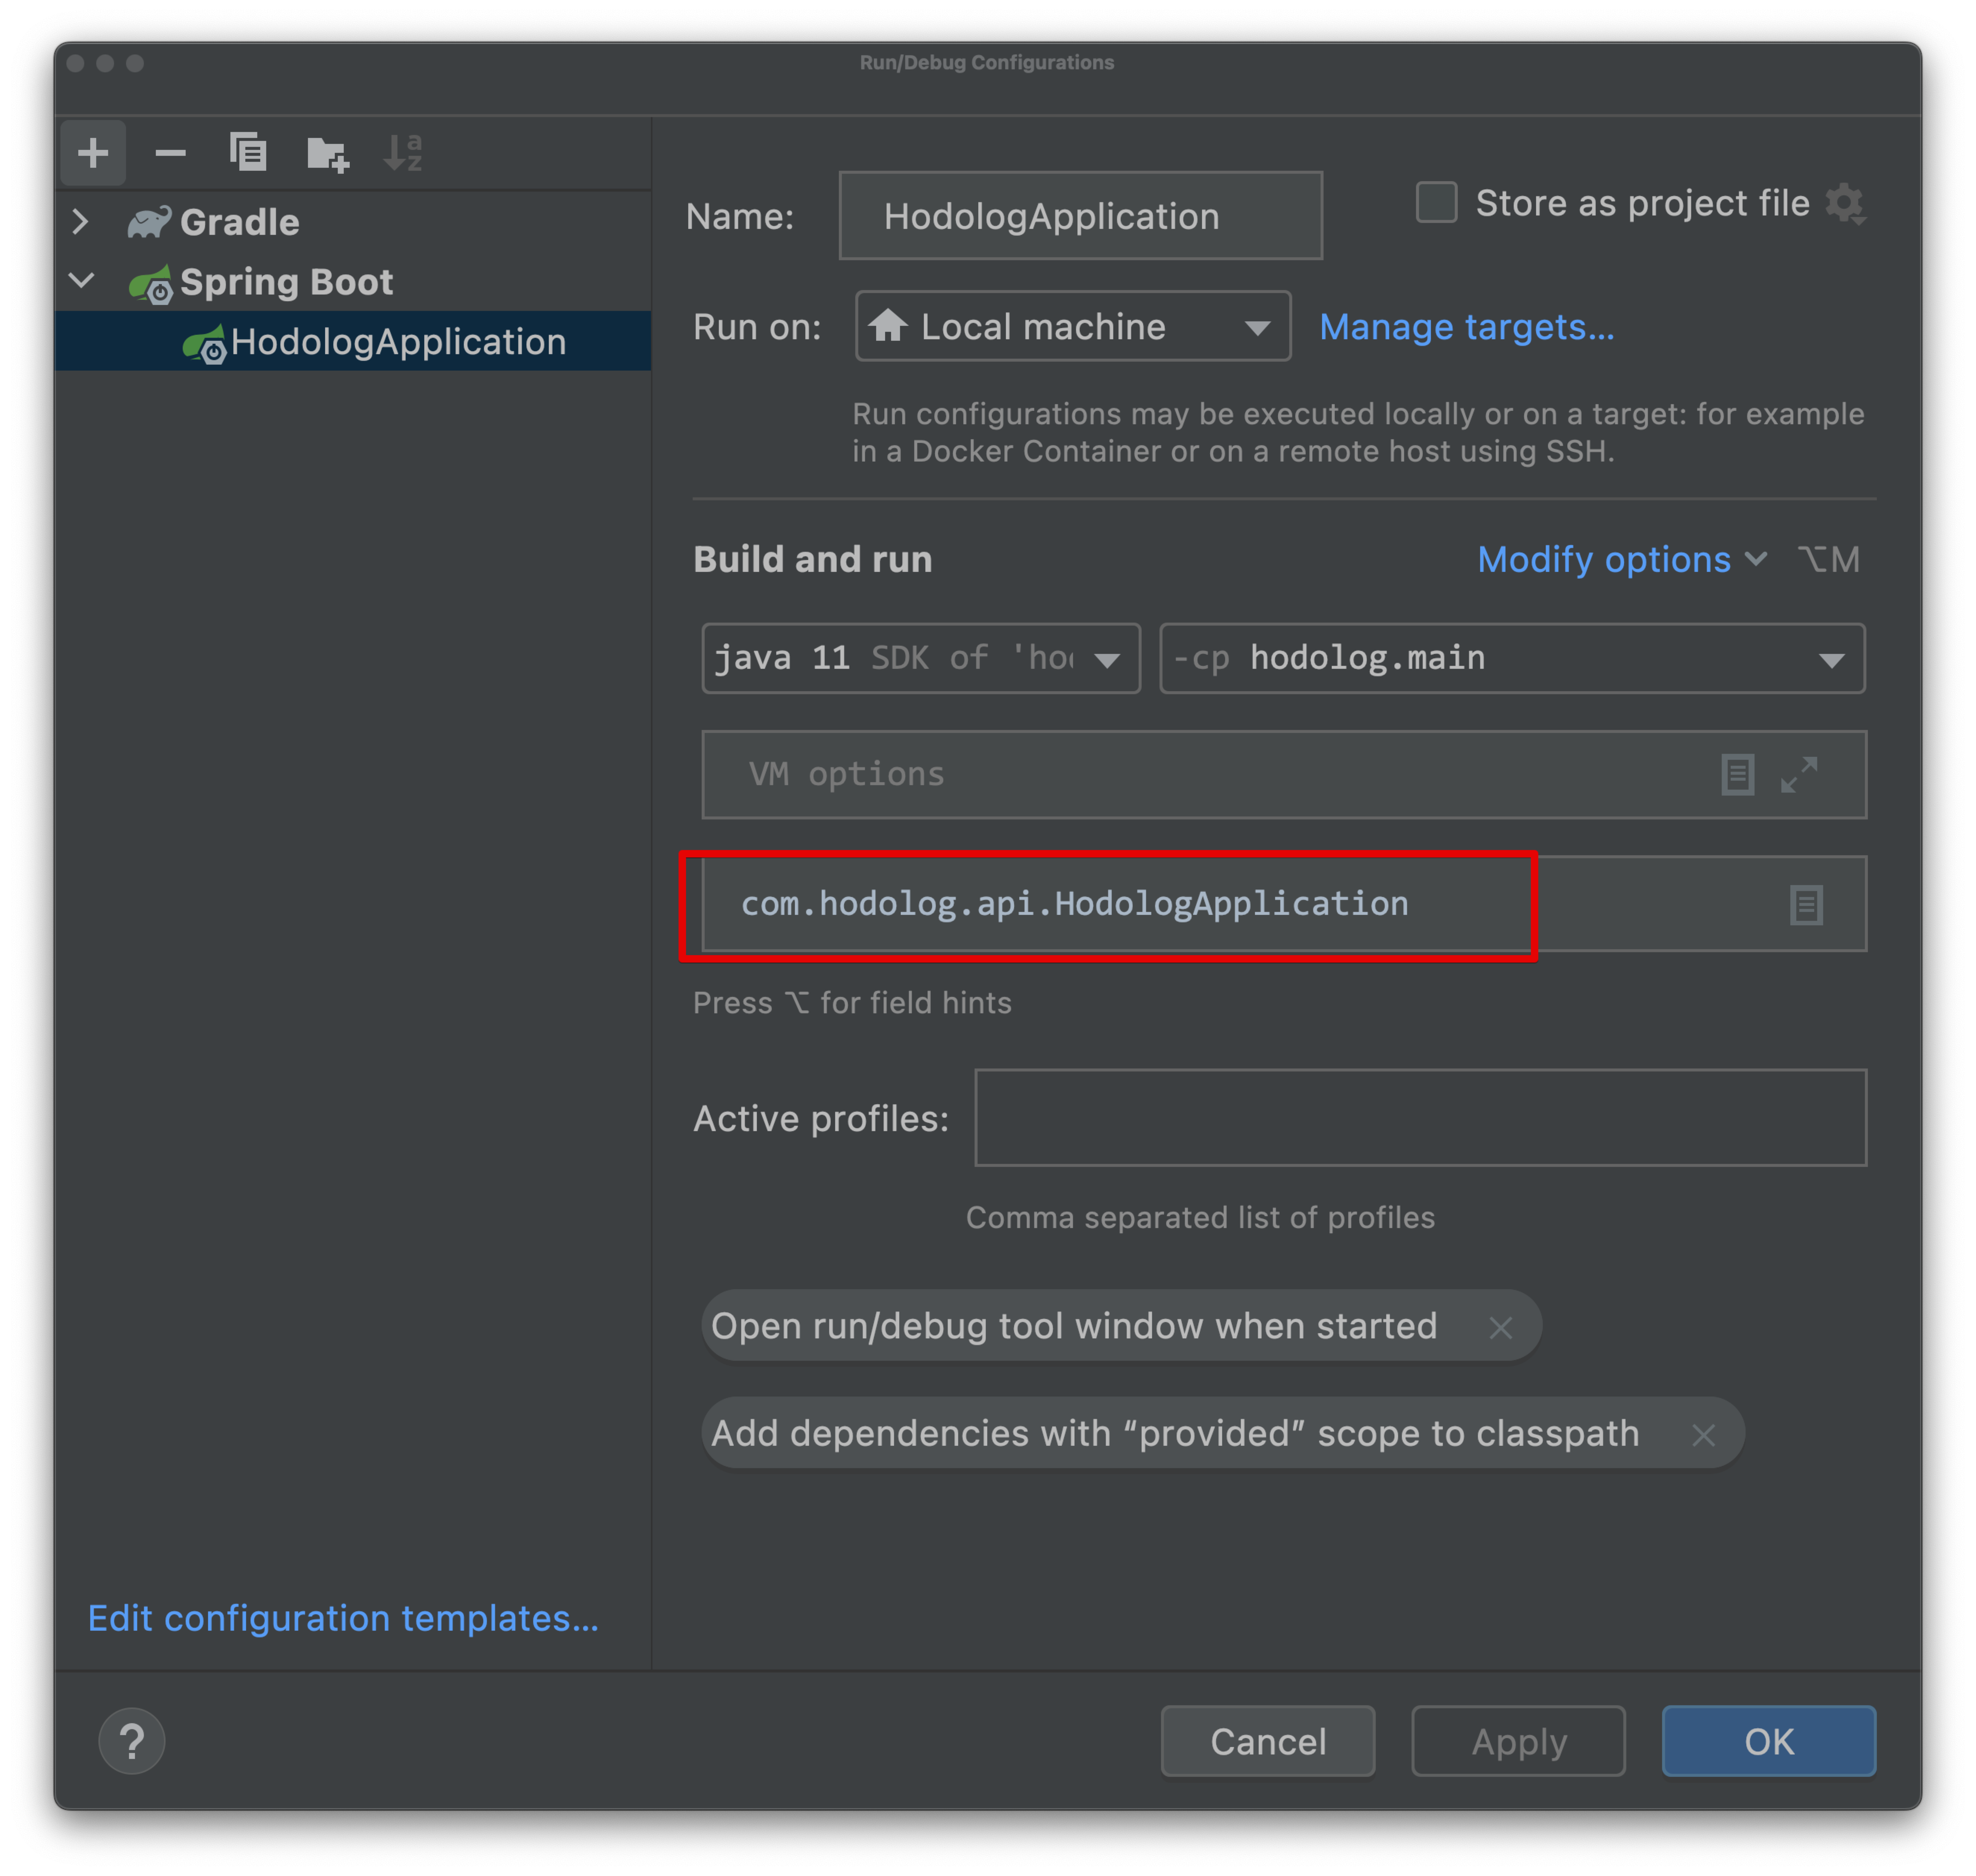1976x1876 pixels.
Task: Add a new run configuration with plus icon
Action: tap(93, 153)
